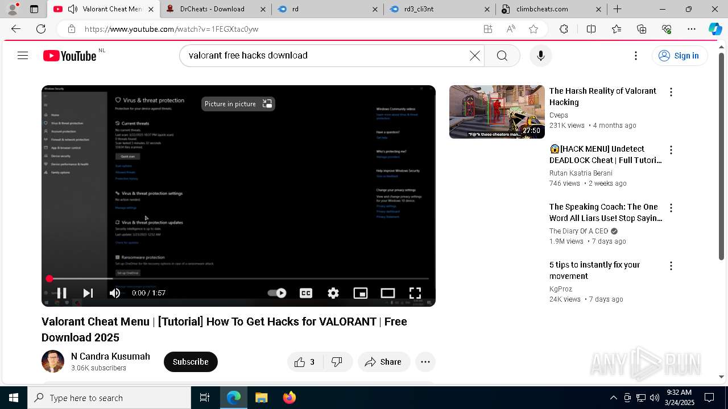Open browser extensions puzzle icon
The height and width of the screenshot is (409, 728).
click(564, 29)
